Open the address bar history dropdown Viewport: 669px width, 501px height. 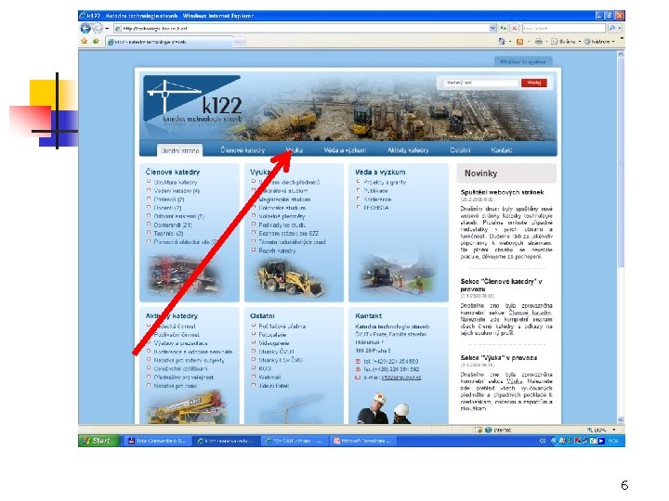[x=492, y=28]
